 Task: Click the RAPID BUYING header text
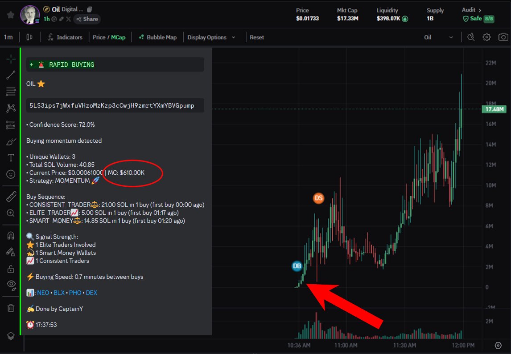pyautogui.click(x=72, y=64)
